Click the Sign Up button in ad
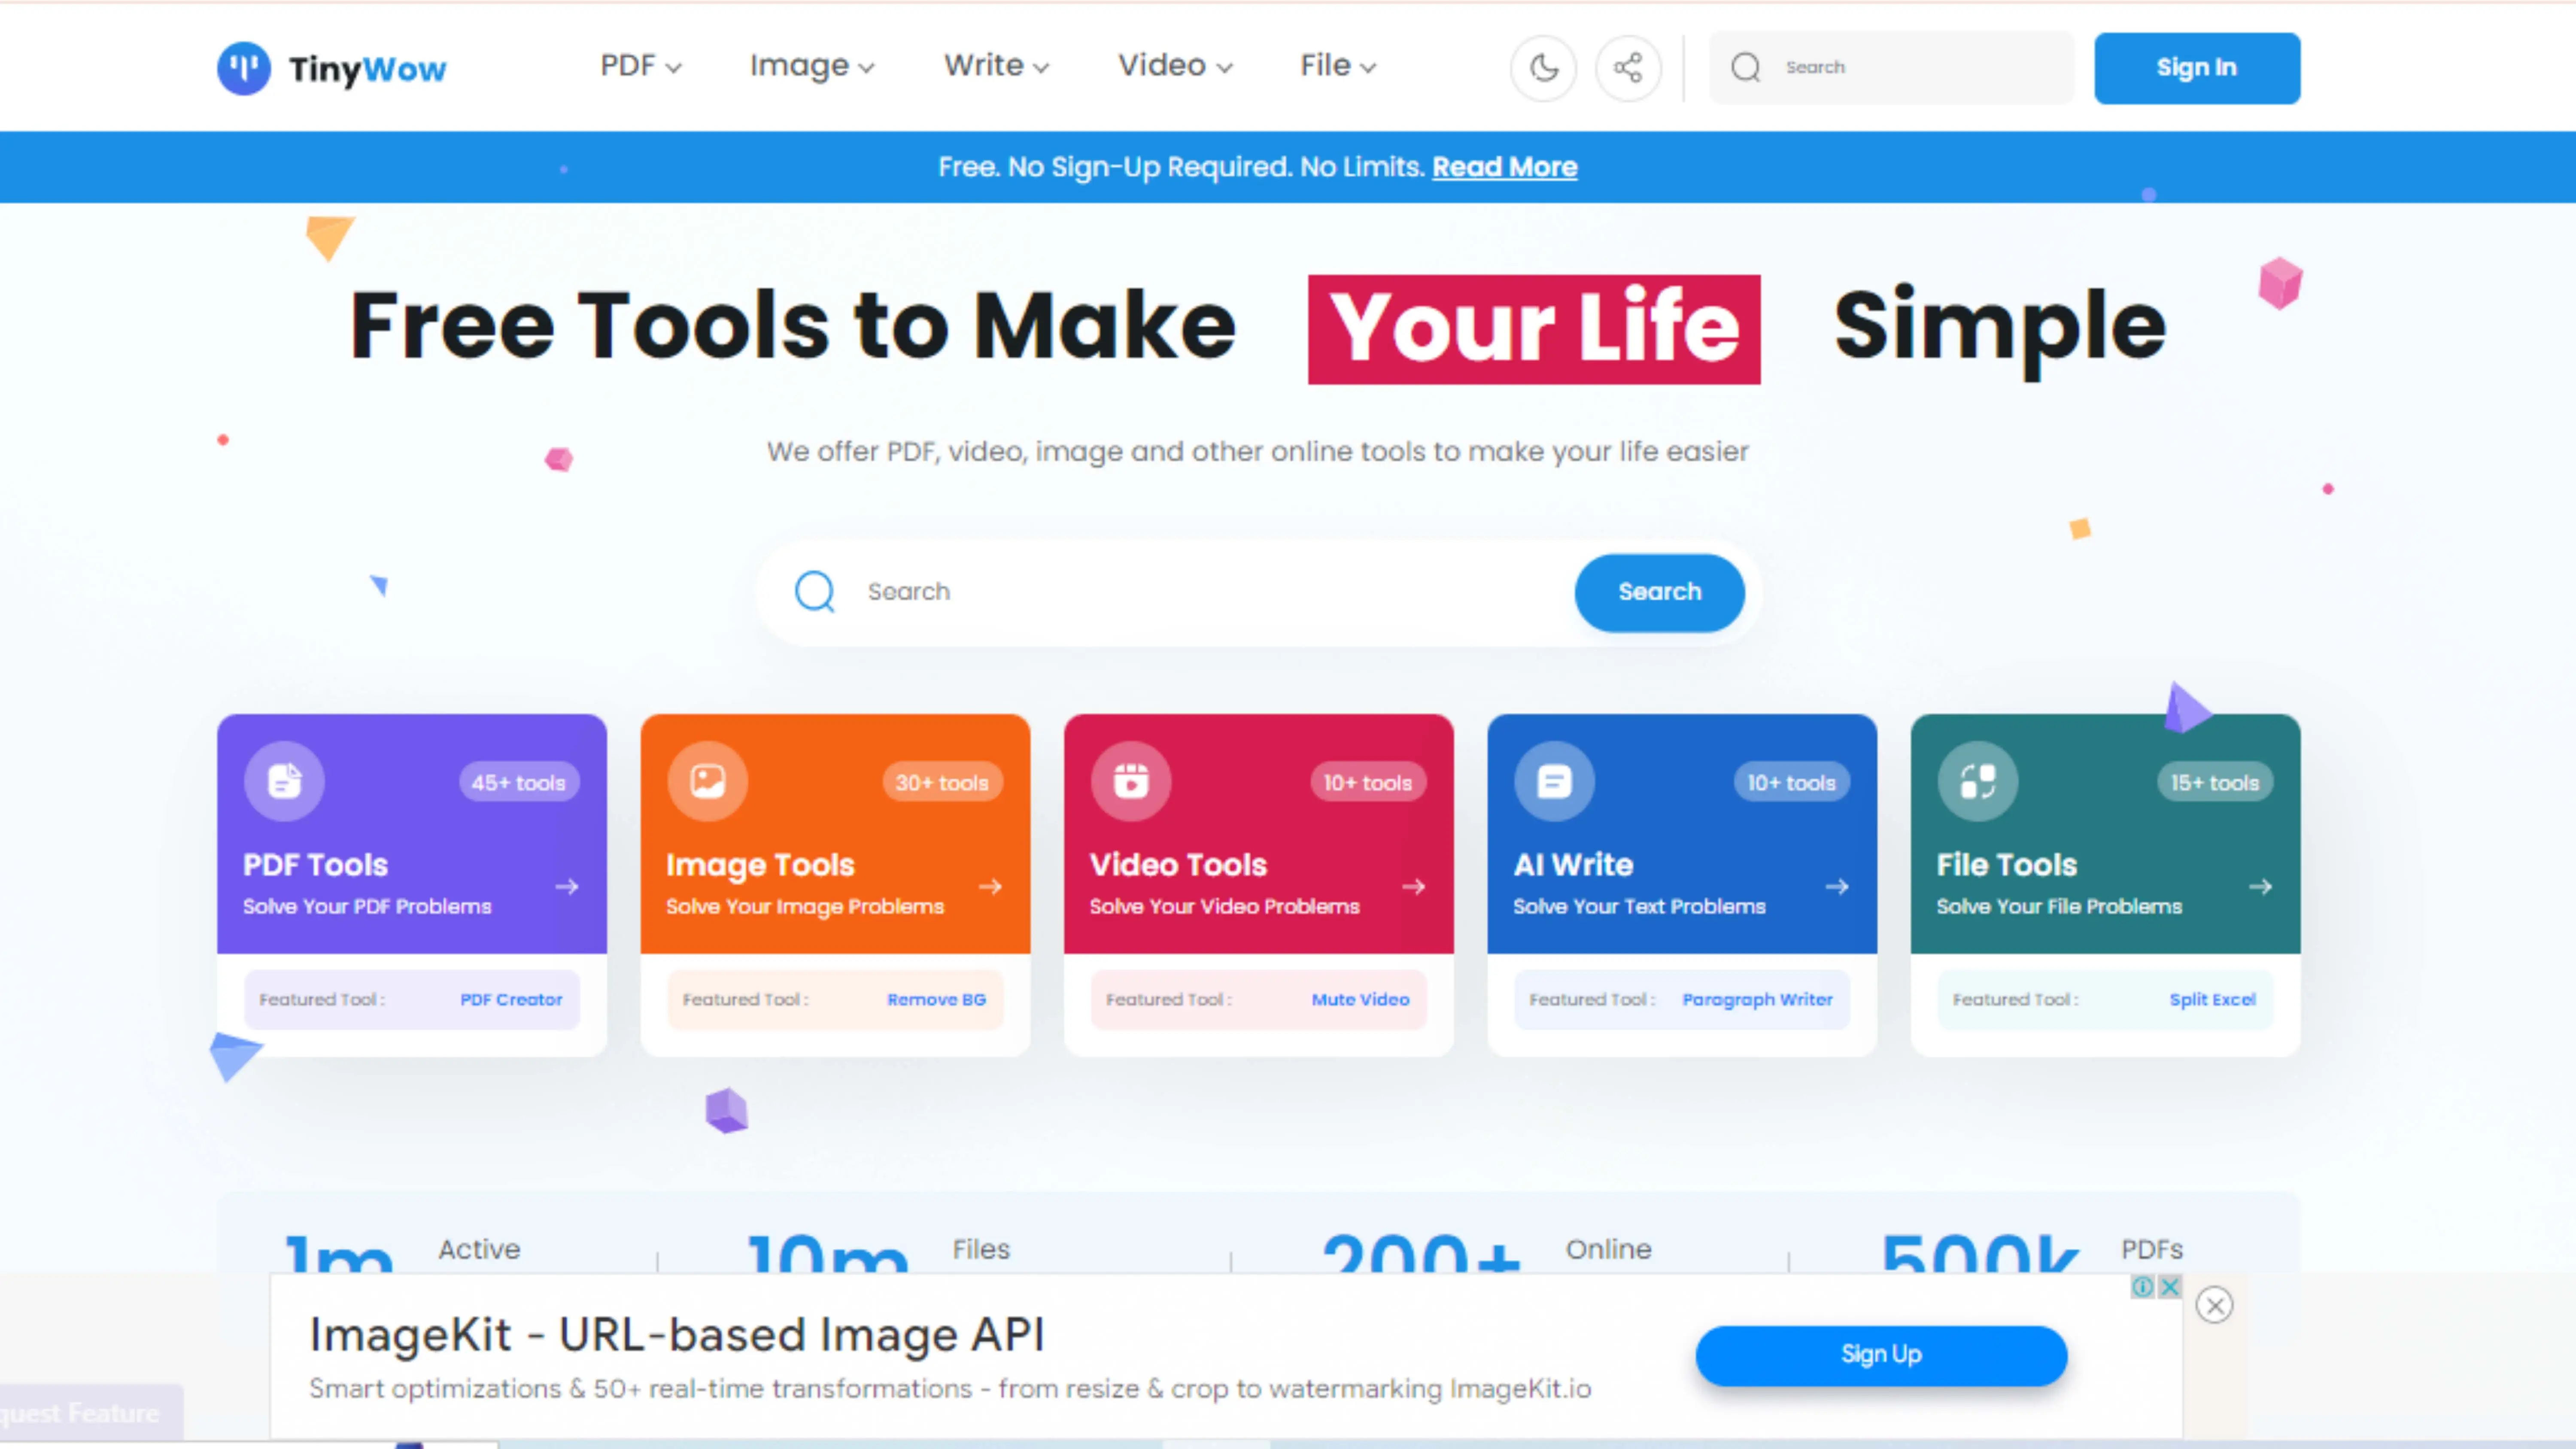Image resolution: width=2576 pixels, height=1449 pixels. pyautogui.click(x=1881, y=1355)
